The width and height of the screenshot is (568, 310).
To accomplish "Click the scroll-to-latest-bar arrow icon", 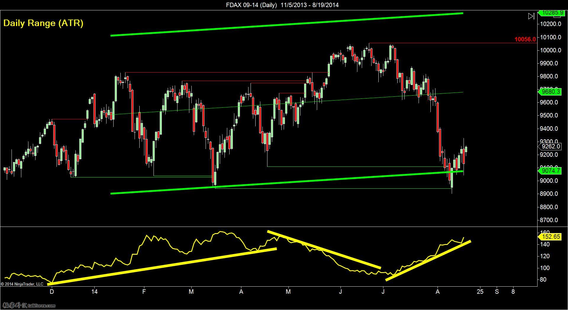I will pyautogui.click(x=531, y=16).
